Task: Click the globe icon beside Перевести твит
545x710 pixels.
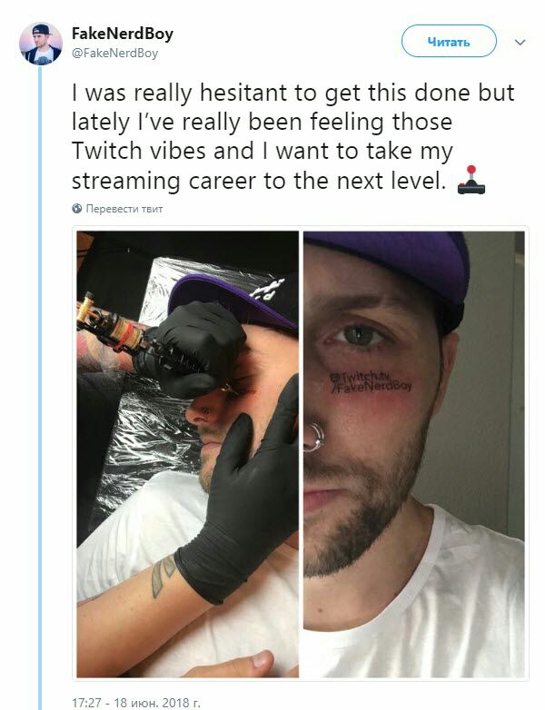Action: (77, 208)
